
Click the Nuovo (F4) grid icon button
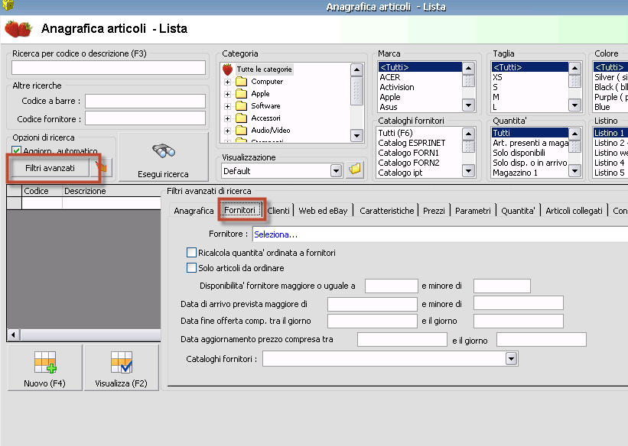click(x=45, y=367)
